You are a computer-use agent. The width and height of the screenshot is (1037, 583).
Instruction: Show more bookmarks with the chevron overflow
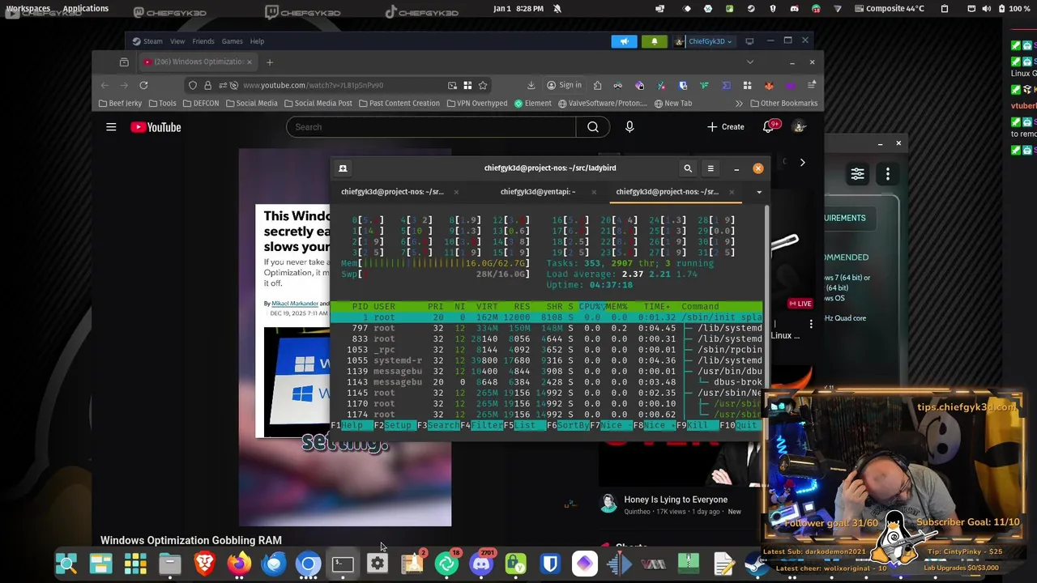point(739,104)
